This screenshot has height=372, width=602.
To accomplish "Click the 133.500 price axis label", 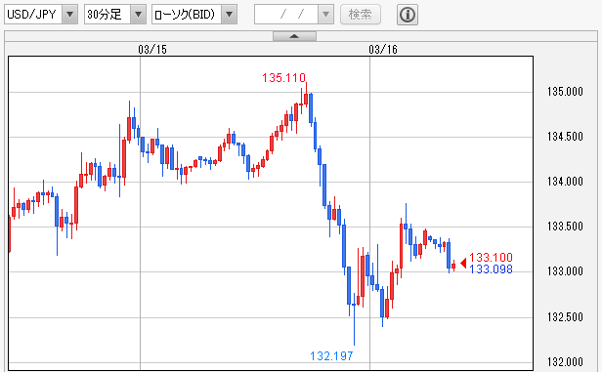I will pyautogui.click(x=565, y=227).
